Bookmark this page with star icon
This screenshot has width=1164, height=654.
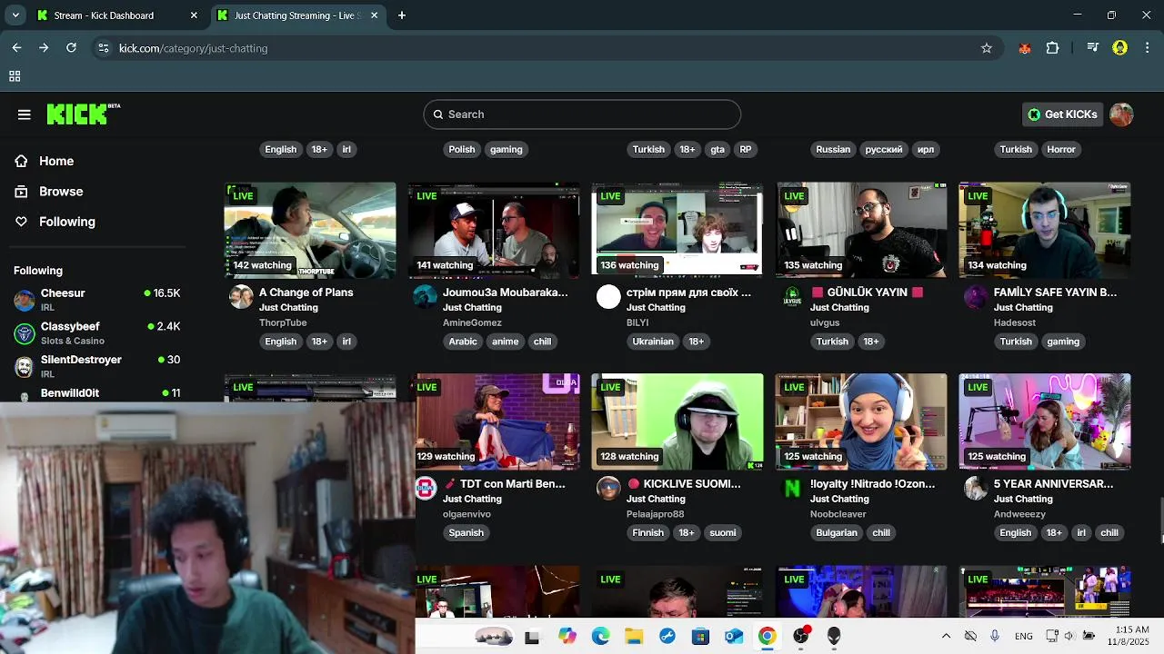[986, 48]
